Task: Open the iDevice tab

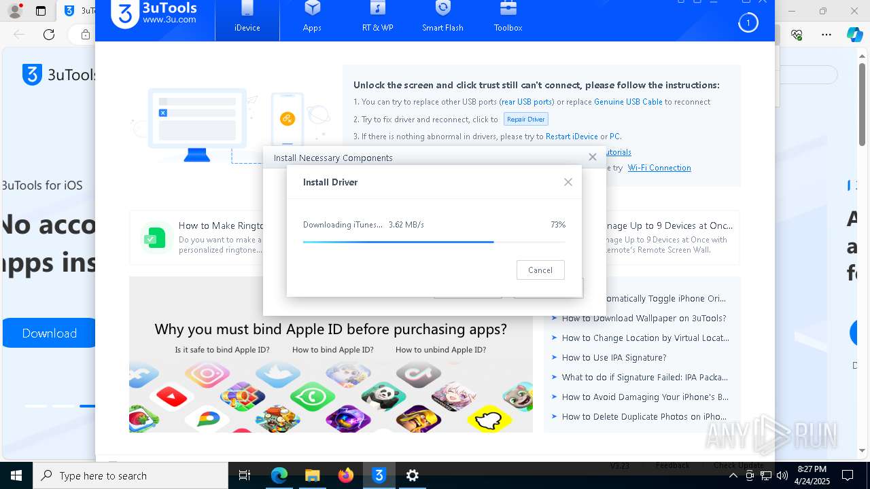Action: 247,20
